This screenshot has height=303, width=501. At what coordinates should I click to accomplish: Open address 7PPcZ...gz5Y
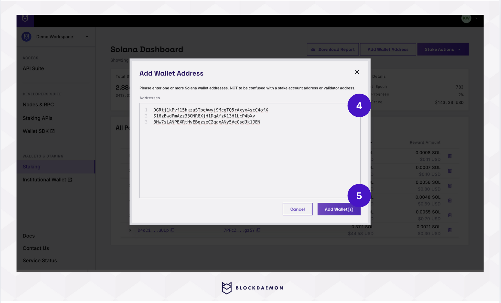[239, 230]
